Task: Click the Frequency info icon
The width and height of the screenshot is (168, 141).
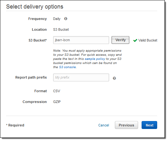Action: [x=66, y=19]
